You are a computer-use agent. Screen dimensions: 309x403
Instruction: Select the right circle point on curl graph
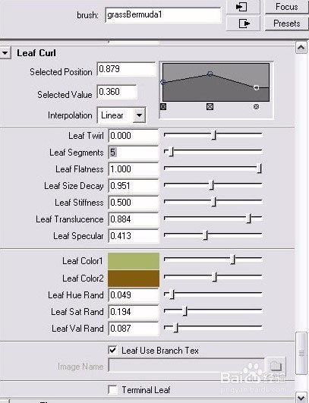[x=256, y=87]
